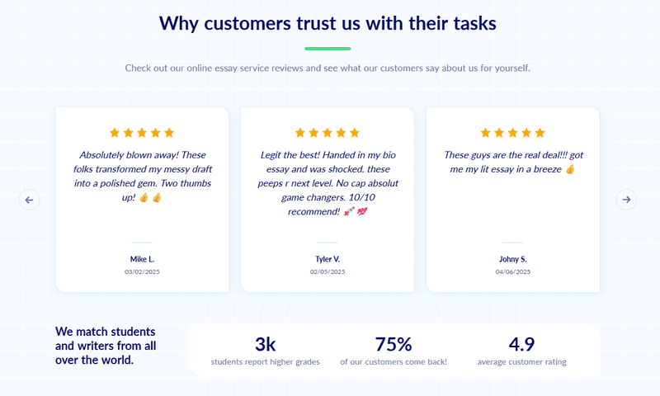Click the 75% customers come back stat
This screenshot has width=660, height=396.
[x=394, y=351]
